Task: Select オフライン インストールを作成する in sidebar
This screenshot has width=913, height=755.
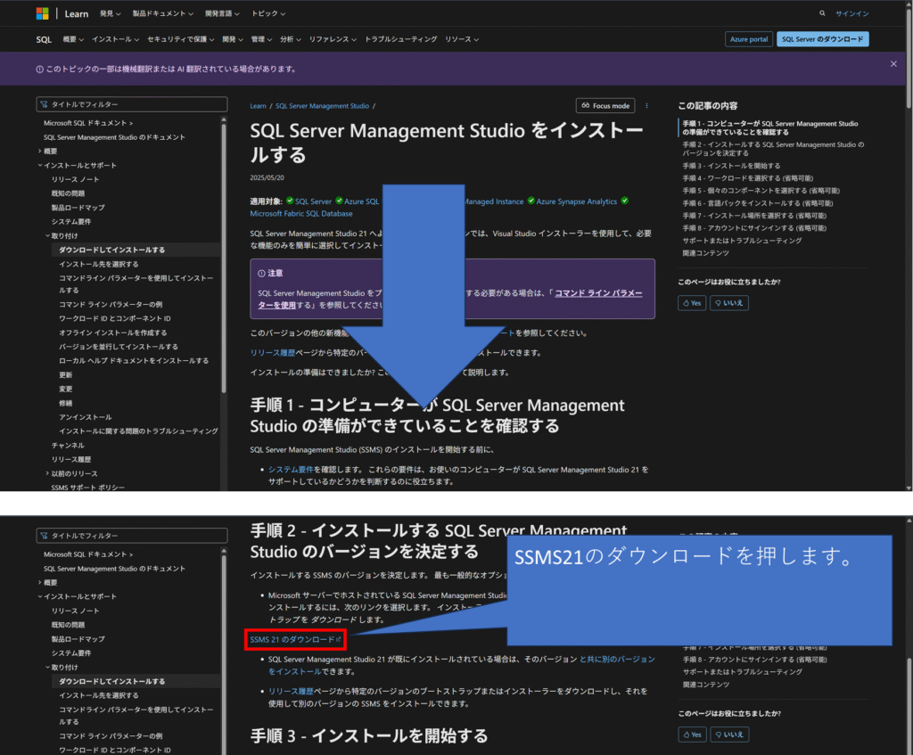Action: [113, 333]
